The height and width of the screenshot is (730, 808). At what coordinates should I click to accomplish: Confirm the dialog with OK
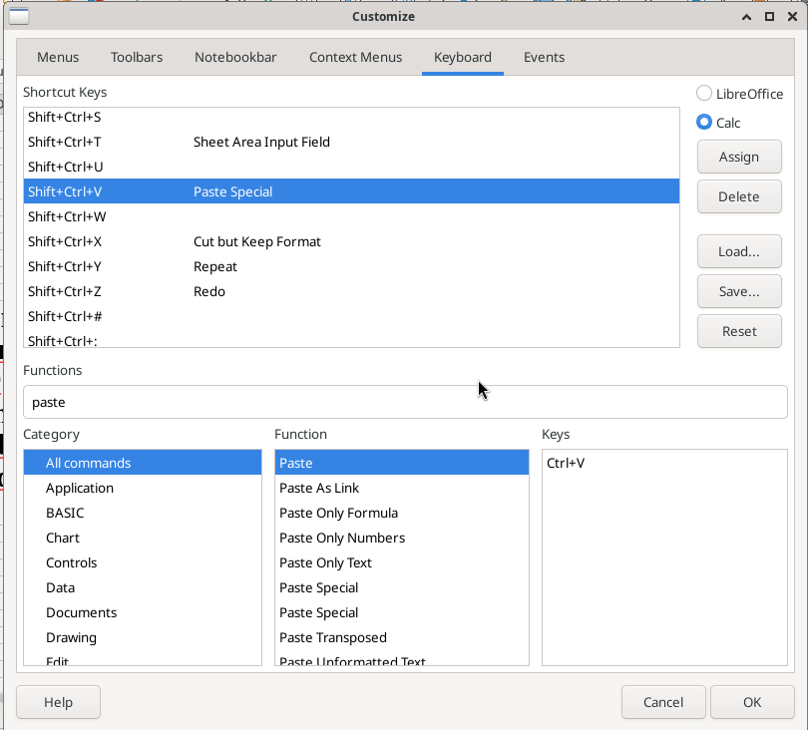pos(751,702)
